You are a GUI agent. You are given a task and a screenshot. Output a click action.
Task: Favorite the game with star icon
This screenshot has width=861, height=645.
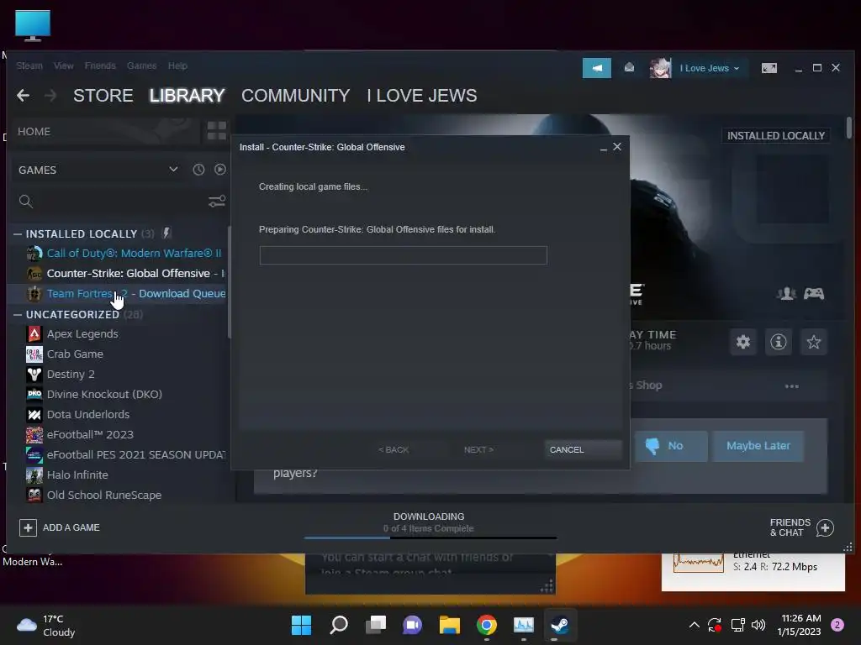(813, 343)
